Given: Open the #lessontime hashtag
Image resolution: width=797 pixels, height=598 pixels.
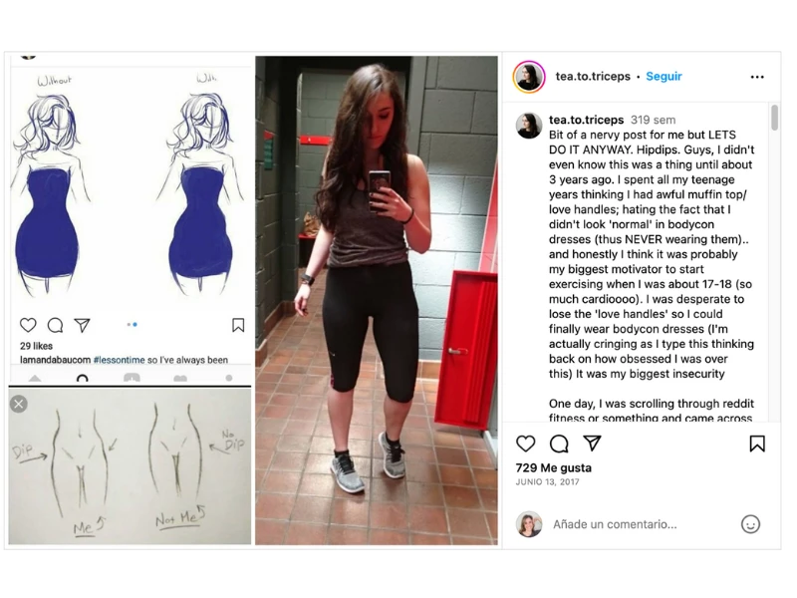Looking at the screenshot, I should [x=119, y=360].
